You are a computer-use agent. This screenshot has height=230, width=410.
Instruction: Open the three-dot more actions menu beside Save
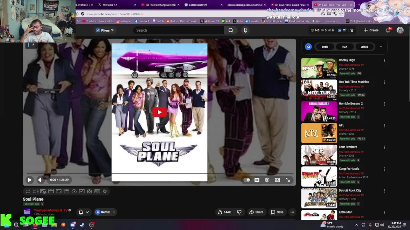pyautogui.click(x=292, y=212)
